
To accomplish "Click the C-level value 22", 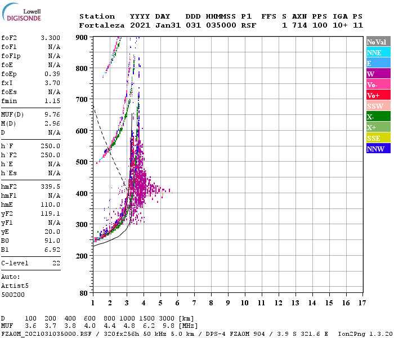I will pos(56,263).
